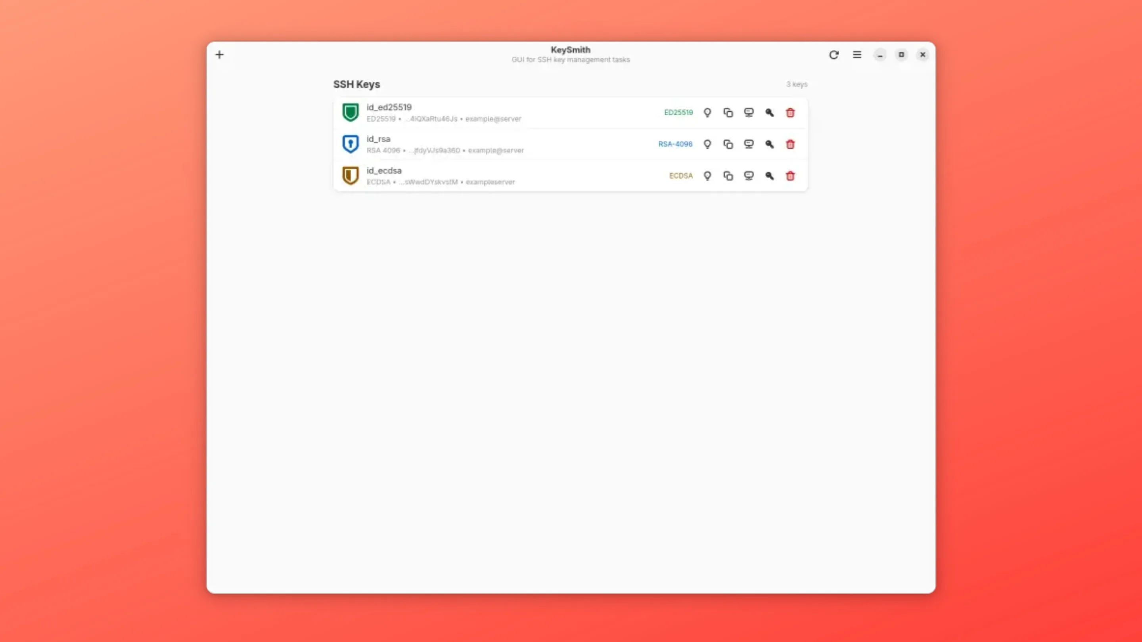Open the hamburger main menu
Screen dimensions: 1142x642
857,55
